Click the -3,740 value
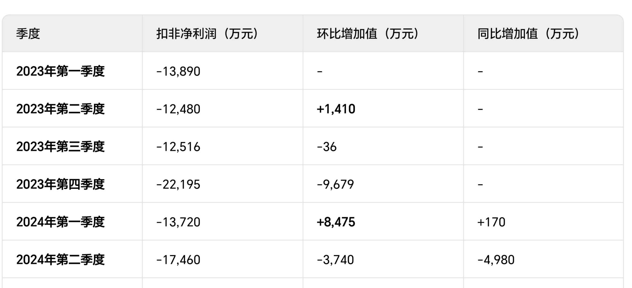The height and width of the screenshot is (288, 632). point(335,260)
